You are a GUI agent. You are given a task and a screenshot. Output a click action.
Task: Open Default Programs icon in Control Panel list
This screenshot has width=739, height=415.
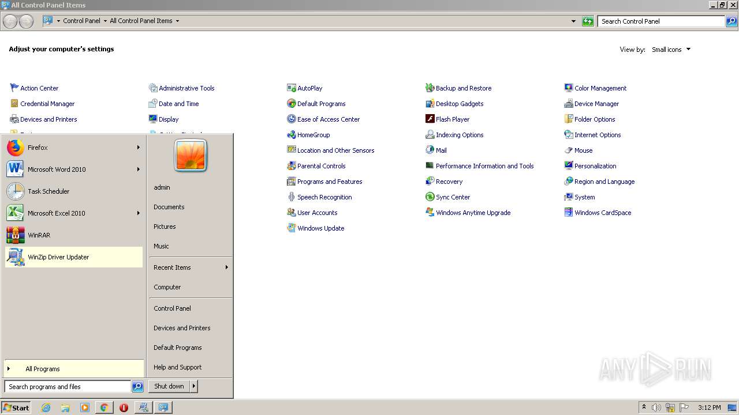(x=292, y=104)
